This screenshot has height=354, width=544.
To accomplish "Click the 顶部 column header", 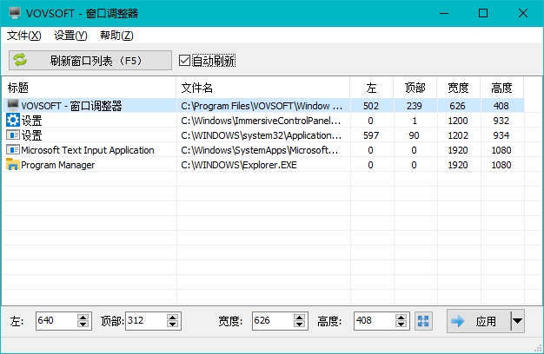I will (x=415, y=88).
